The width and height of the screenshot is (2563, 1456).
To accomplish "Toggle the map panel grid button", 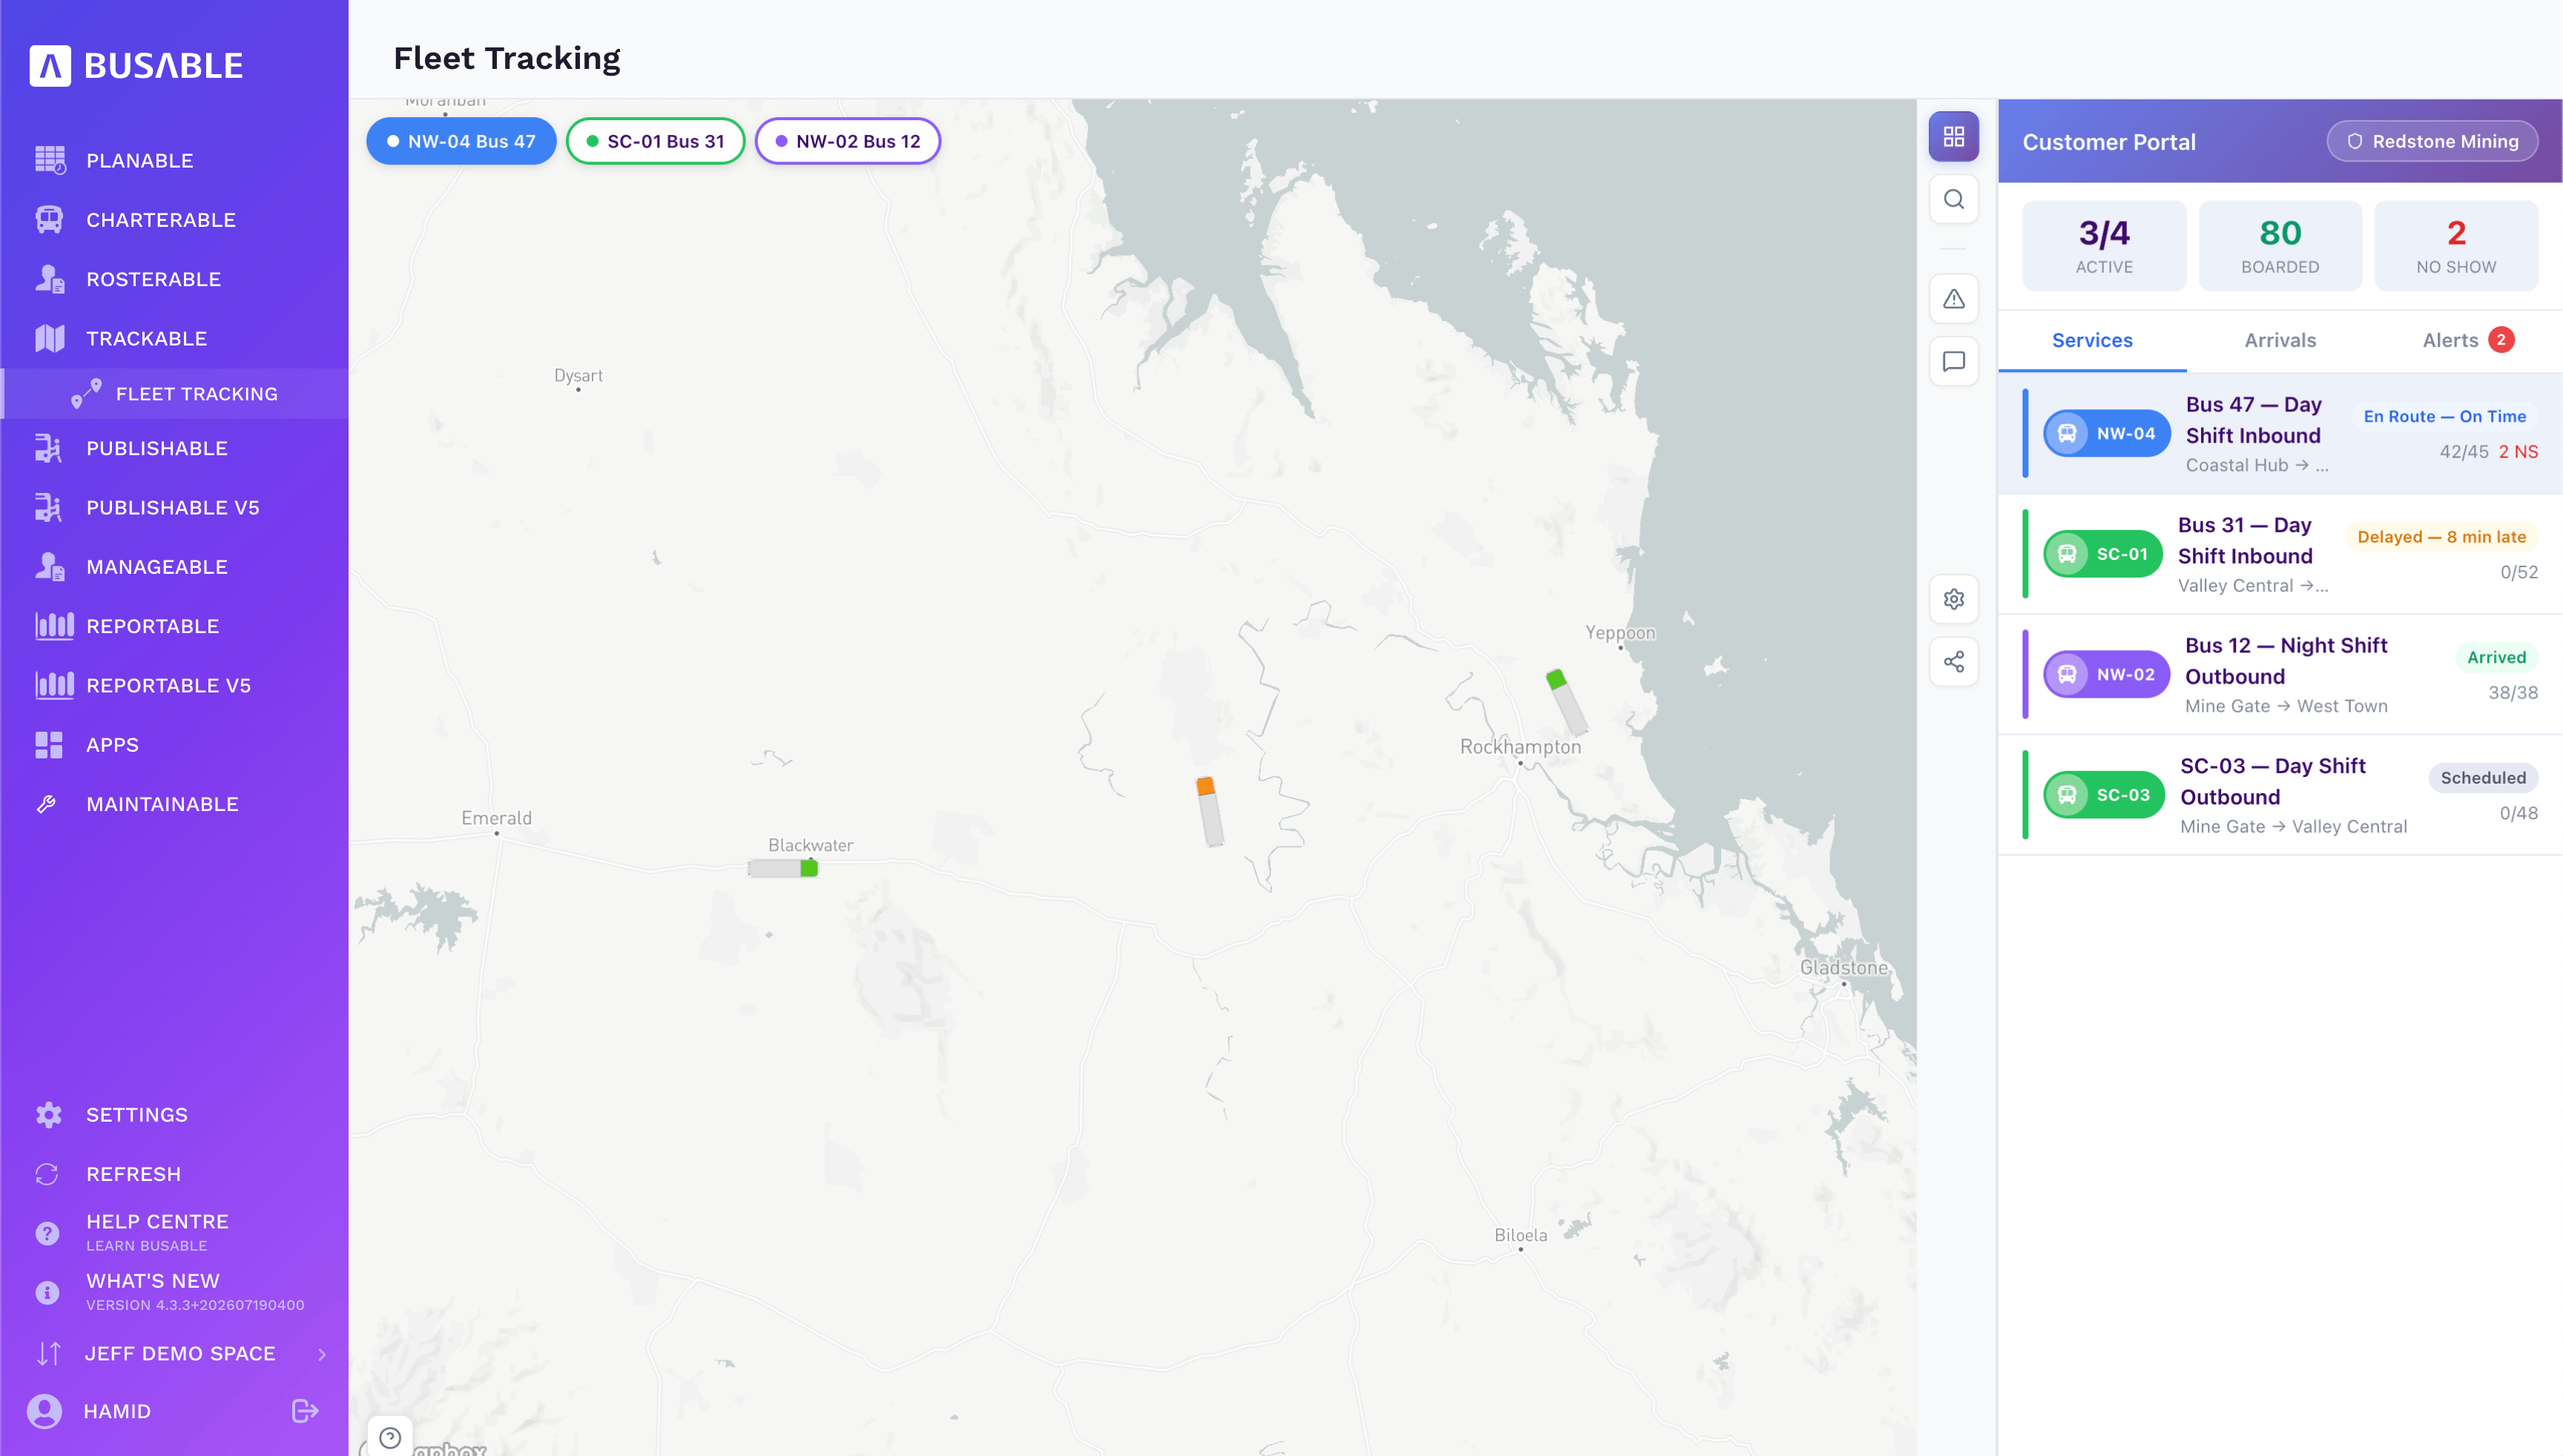I will 1953,137.
